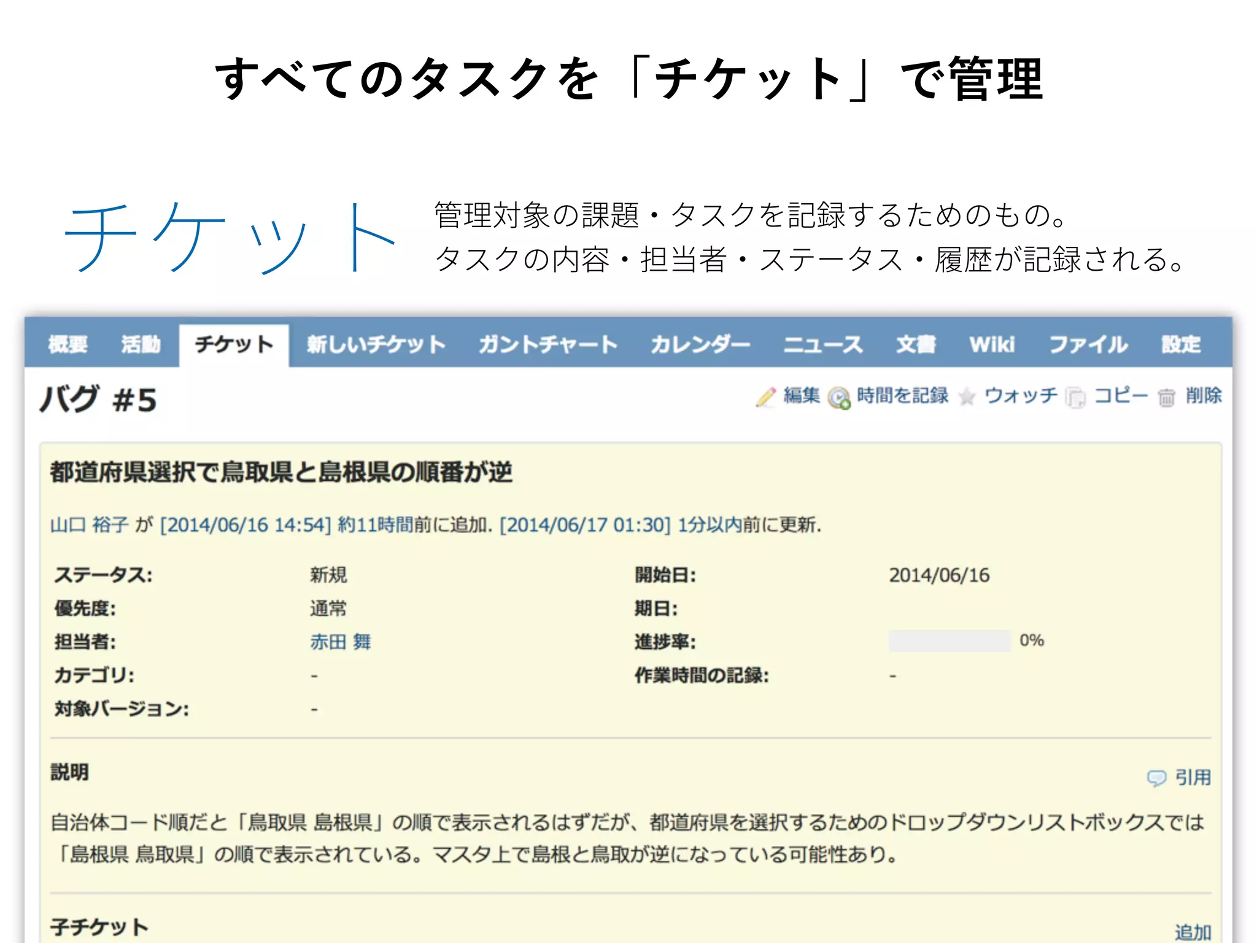Click the 優先度: label

click(x=85, y=609)
